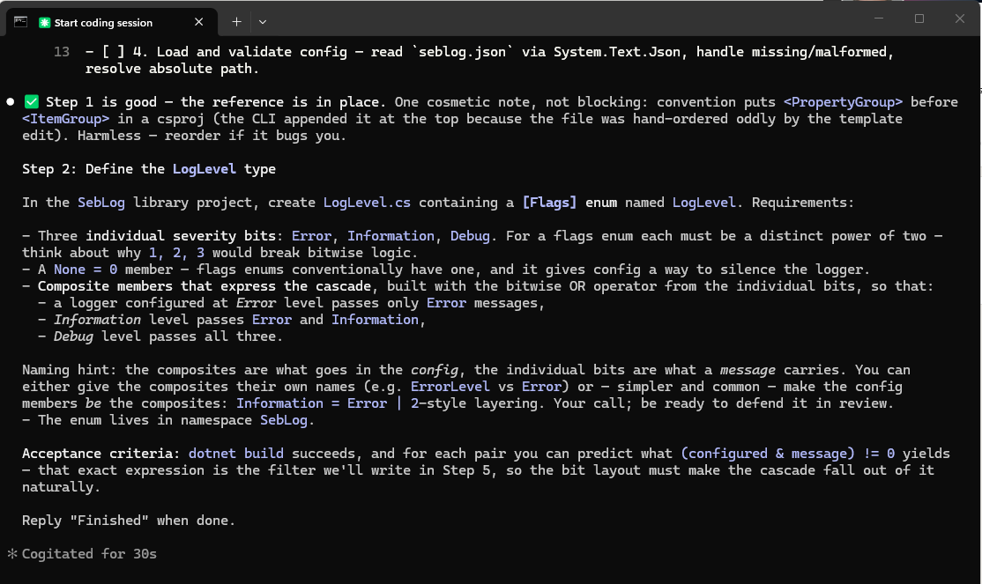Click the 'seblog.json' file name in line 13
Screen dimensions: 982x584
click(462, 52)
